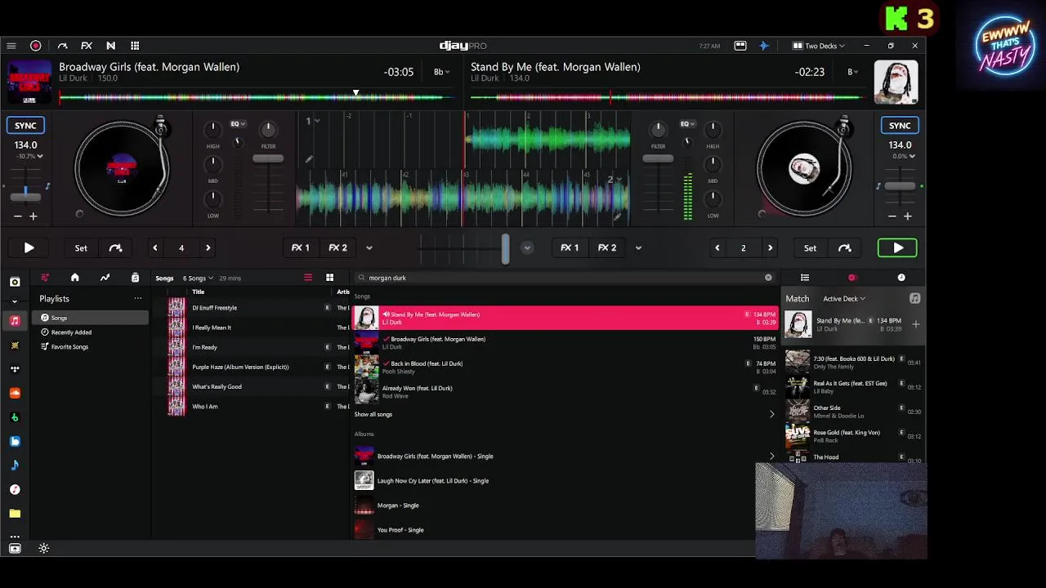Open the queue list icon in right panel
This screenshot has height=588, width=1046.
pos(805,278)
